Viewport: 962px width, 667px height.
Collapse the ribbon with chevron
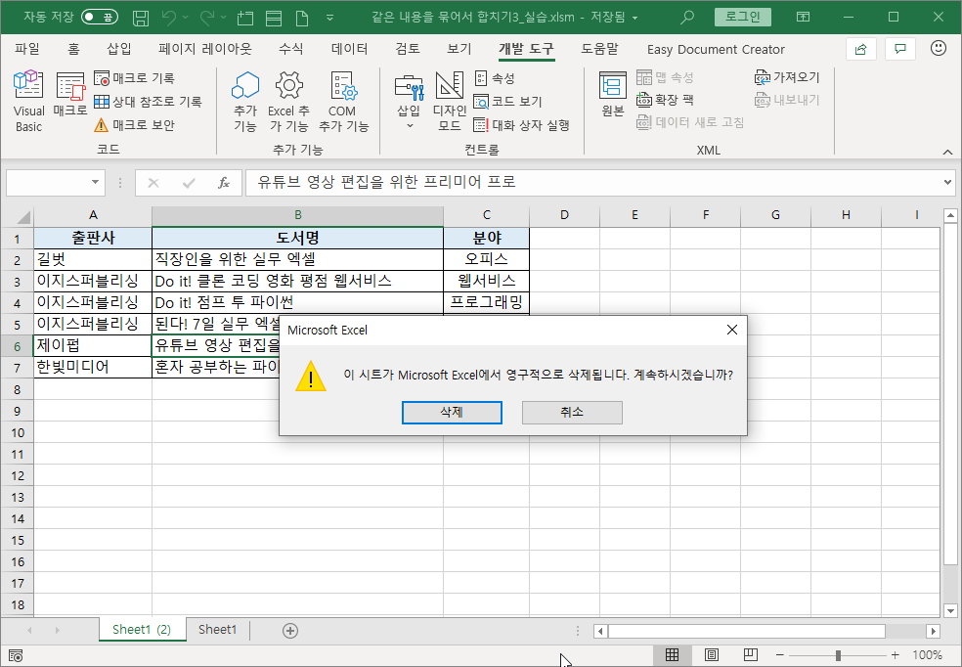[x=947, y=152]
